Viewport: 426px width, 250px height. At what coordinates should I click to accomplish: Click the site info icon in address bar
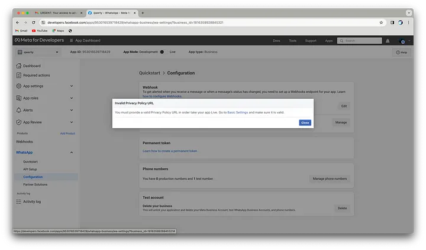43,22
